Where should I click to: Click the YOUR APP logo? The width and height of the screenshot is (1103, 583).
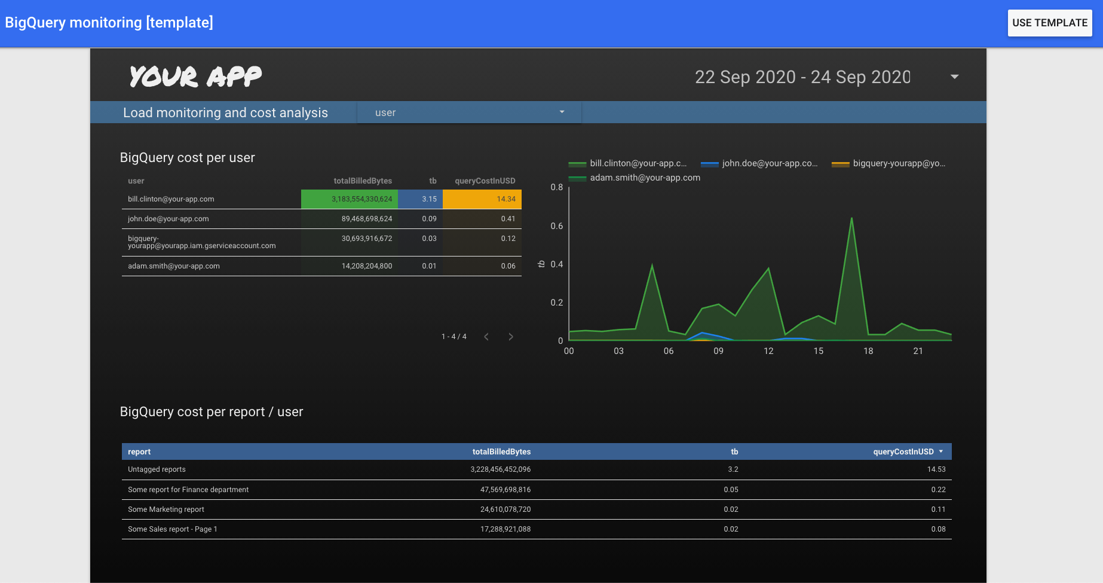[x=195, y=75]
